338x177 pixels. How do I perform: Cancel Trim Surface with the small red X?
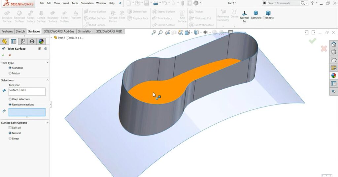click(10, 55)
